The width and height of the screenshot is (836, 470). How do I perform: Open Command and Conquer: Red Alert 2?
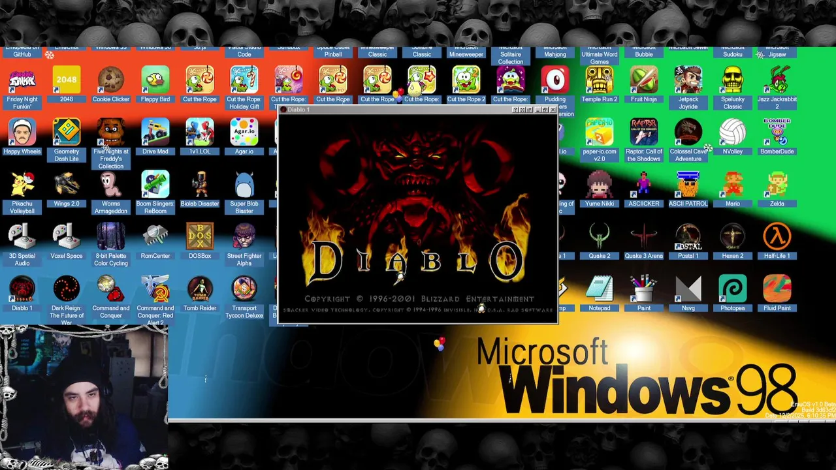(x=155, y=289)
